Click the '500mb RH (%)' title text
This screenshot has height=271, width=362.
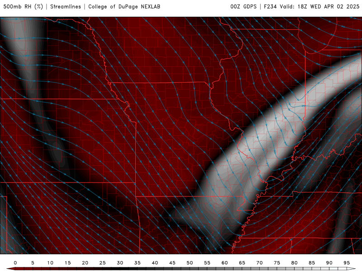23,7
